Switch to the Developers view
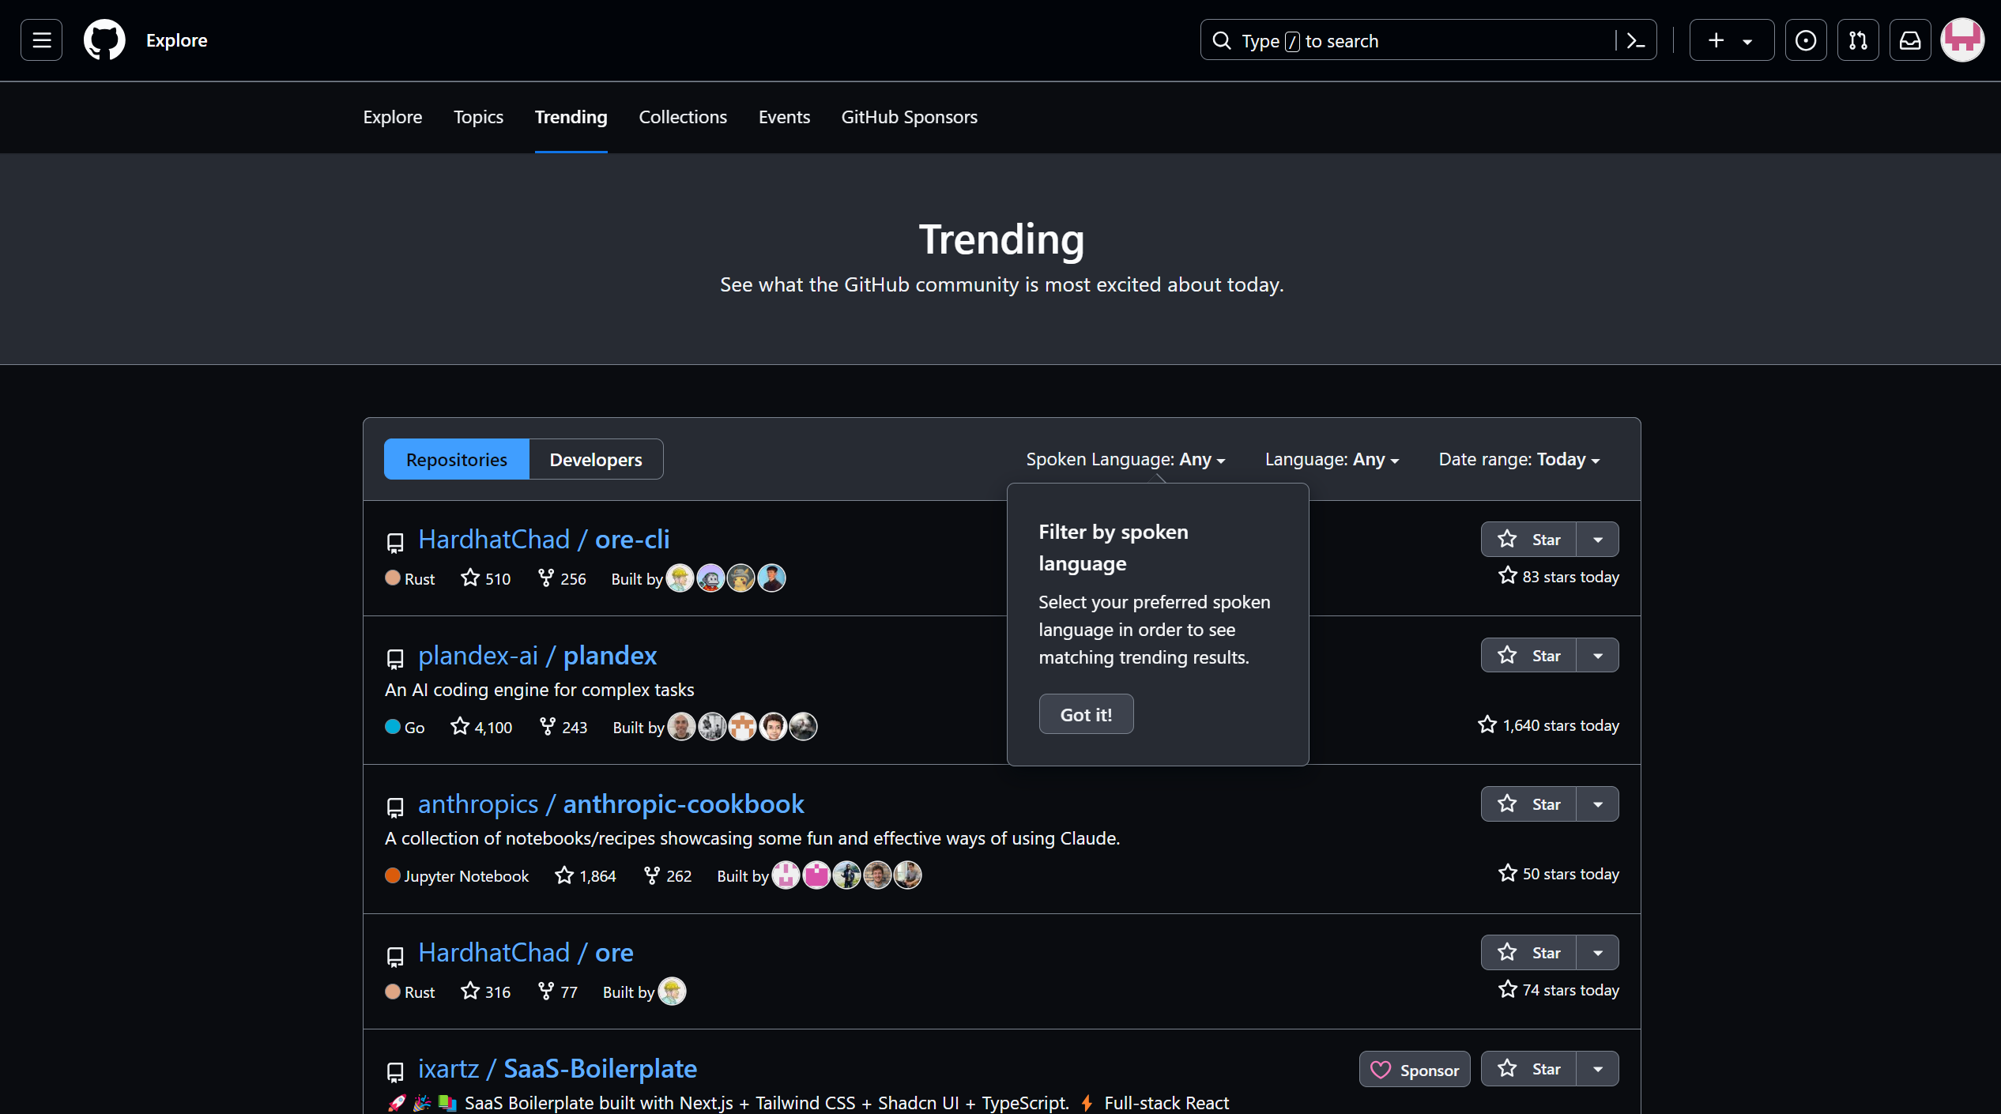The height and width of the screenshot is (1114, 2001). click(596, 460)
